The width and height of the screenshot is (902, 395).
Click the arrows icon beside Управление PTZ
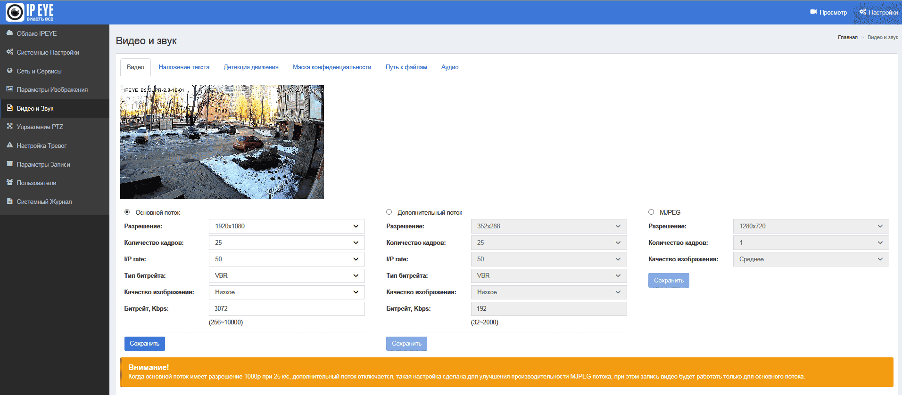pyautogui.click(x=9, y=126)
